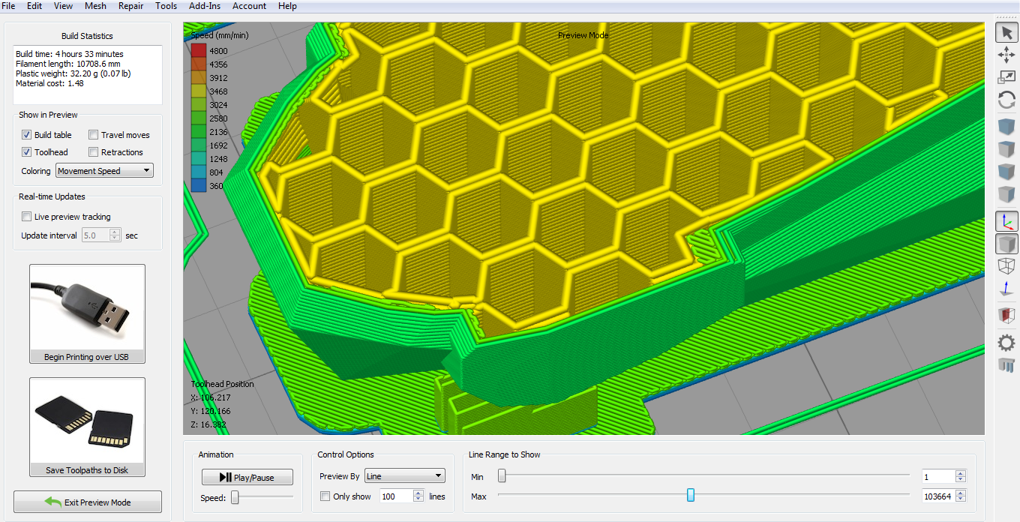Enable Retractions checkbox
Image resolution: width=1020 pixels, height=522 pixels.
(x=94, y=152)
